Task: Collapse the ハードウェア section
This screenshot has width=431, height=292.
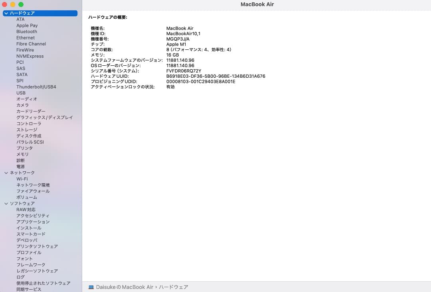Action: [6, 13]
